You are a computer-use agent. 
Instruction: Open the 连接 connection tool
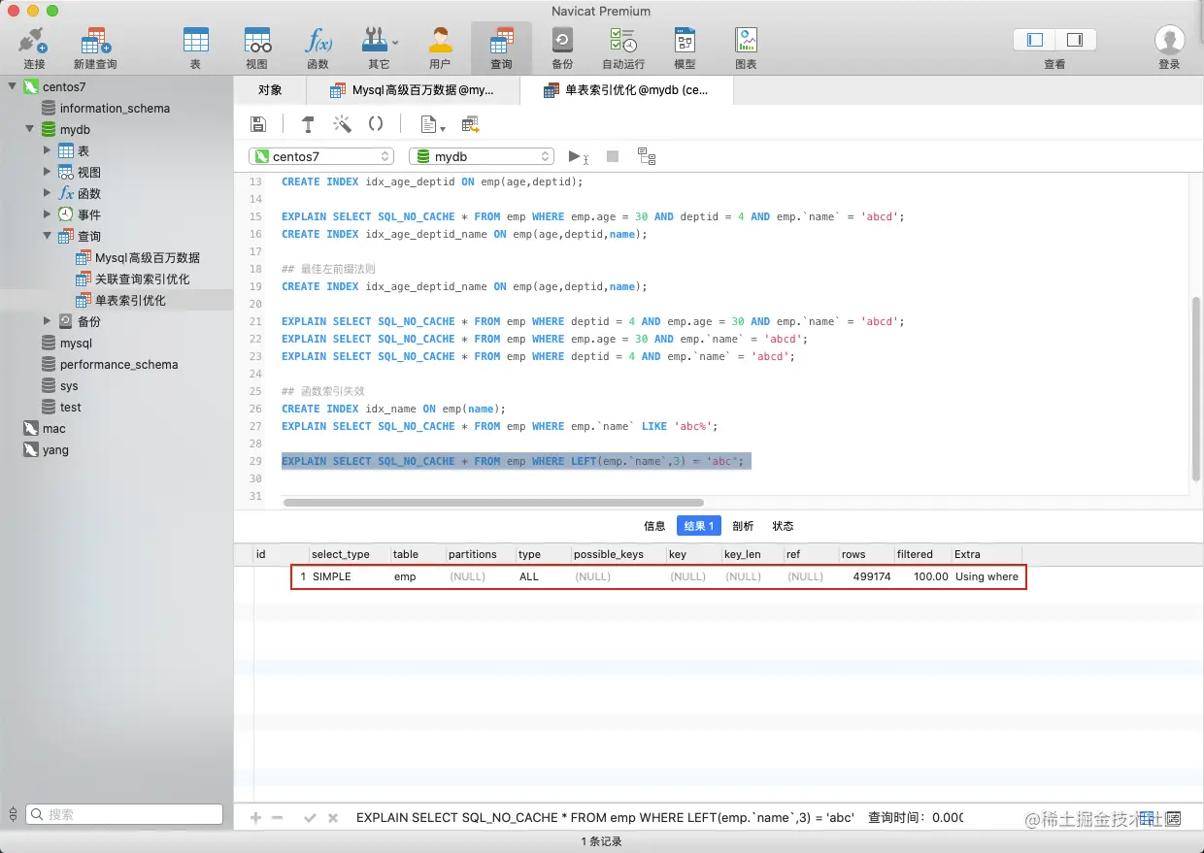point(34,48)
